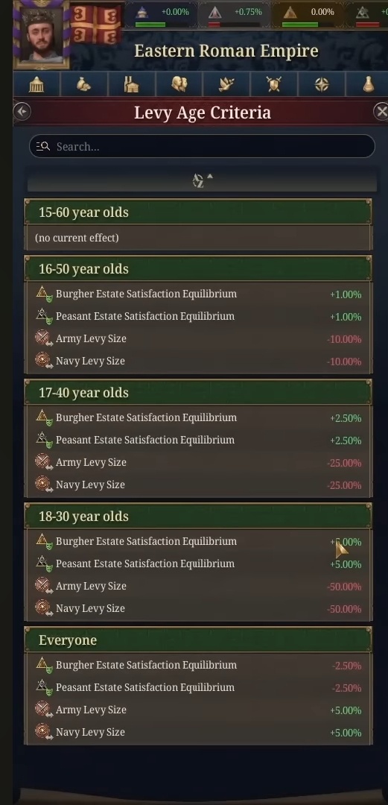
Task: Open the society two-heads icon
Action: point(179,84)
